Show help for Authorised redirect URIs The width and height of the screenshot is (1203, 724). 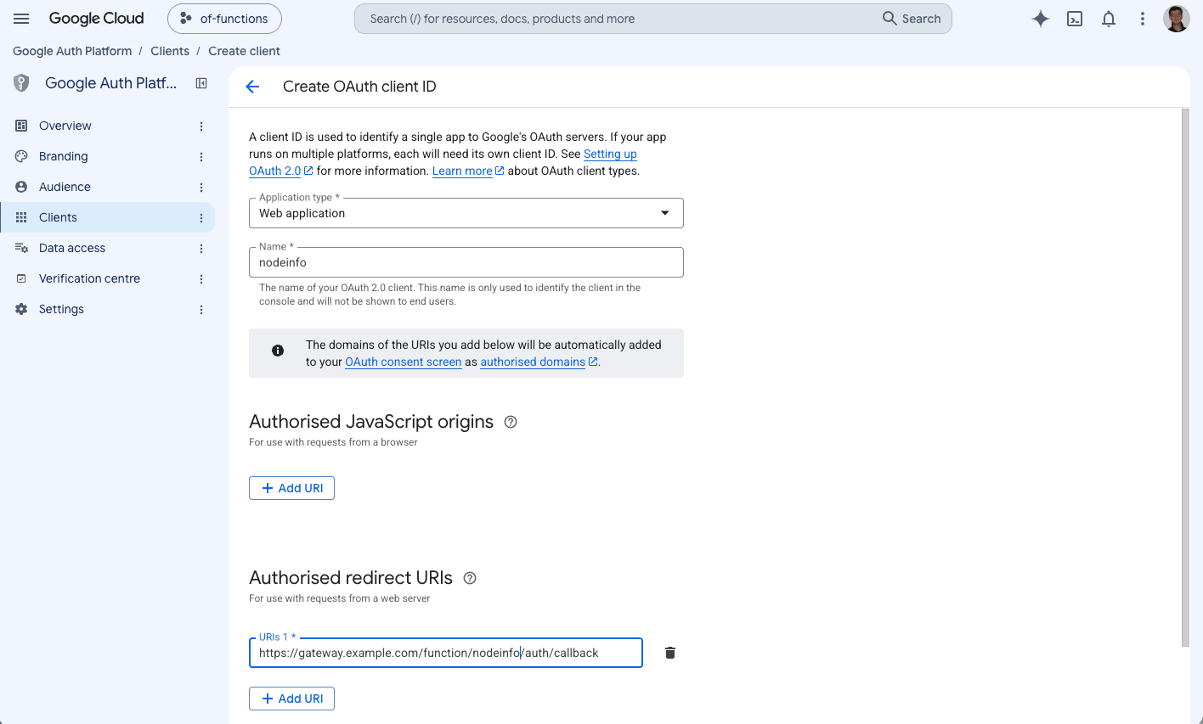470,578
